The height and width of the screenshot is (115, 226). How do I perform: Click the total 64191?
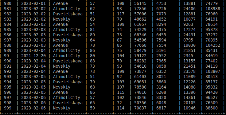pyautogui.click(x=212, y=19)
